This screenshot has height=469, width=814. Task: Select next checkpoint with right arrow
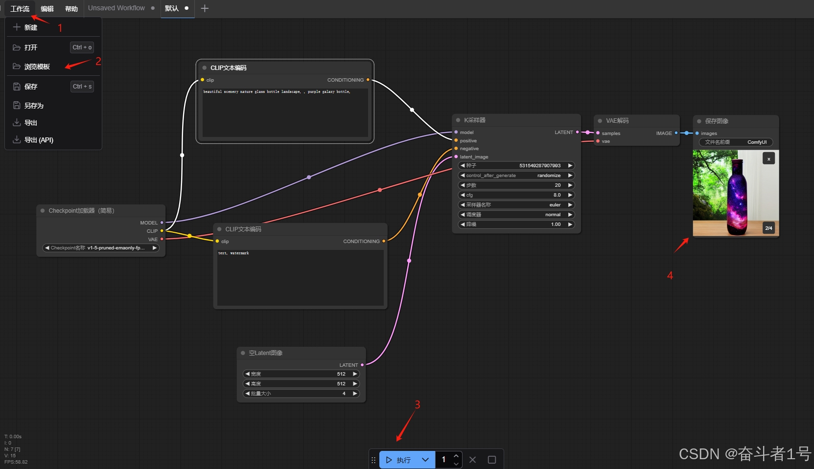pyautogui.click(x=155, y=248)
